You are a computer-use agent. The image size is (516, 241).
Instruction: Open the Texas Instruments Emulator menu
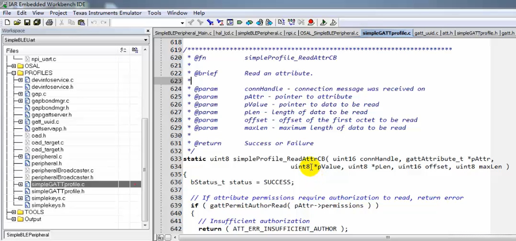(x=107, y=13)
